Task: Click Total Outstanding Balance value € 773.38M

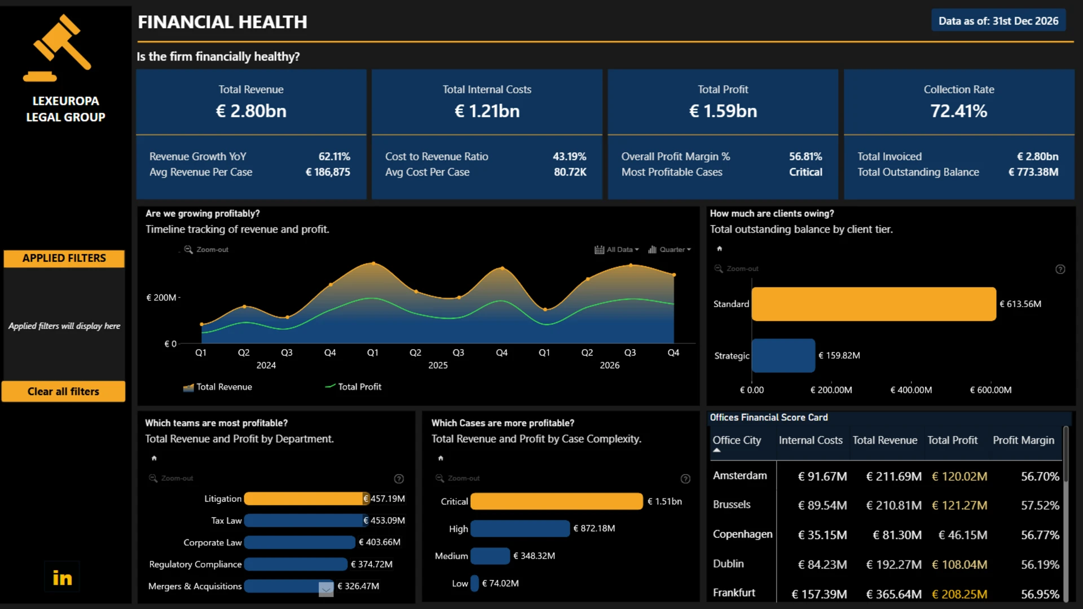Action: tap(1033, 172)
